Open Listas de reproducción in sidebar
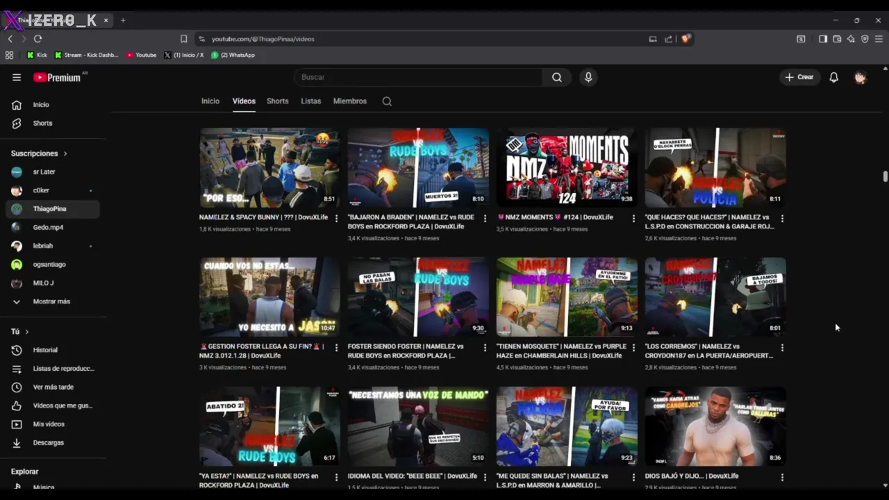This screenshot has width=889, height=500. (53, 369)
